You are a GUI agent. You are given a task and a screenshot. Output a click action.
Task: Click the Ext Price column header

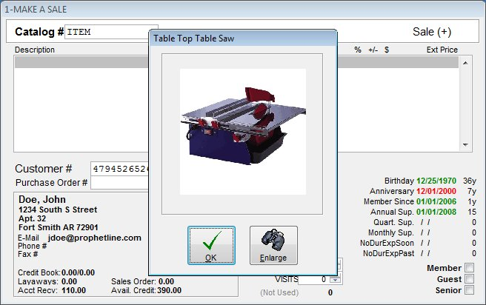coord(442,50)
